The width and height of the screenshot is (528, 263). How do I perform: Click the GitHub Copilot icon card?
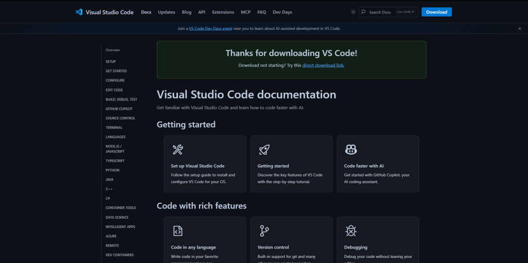pyautogui.click(x=351, y=150)
